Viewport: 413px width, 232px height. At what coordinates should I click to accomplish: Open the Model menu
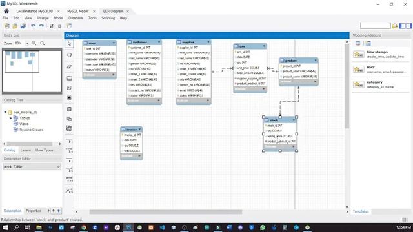click(x=59, y=18)
